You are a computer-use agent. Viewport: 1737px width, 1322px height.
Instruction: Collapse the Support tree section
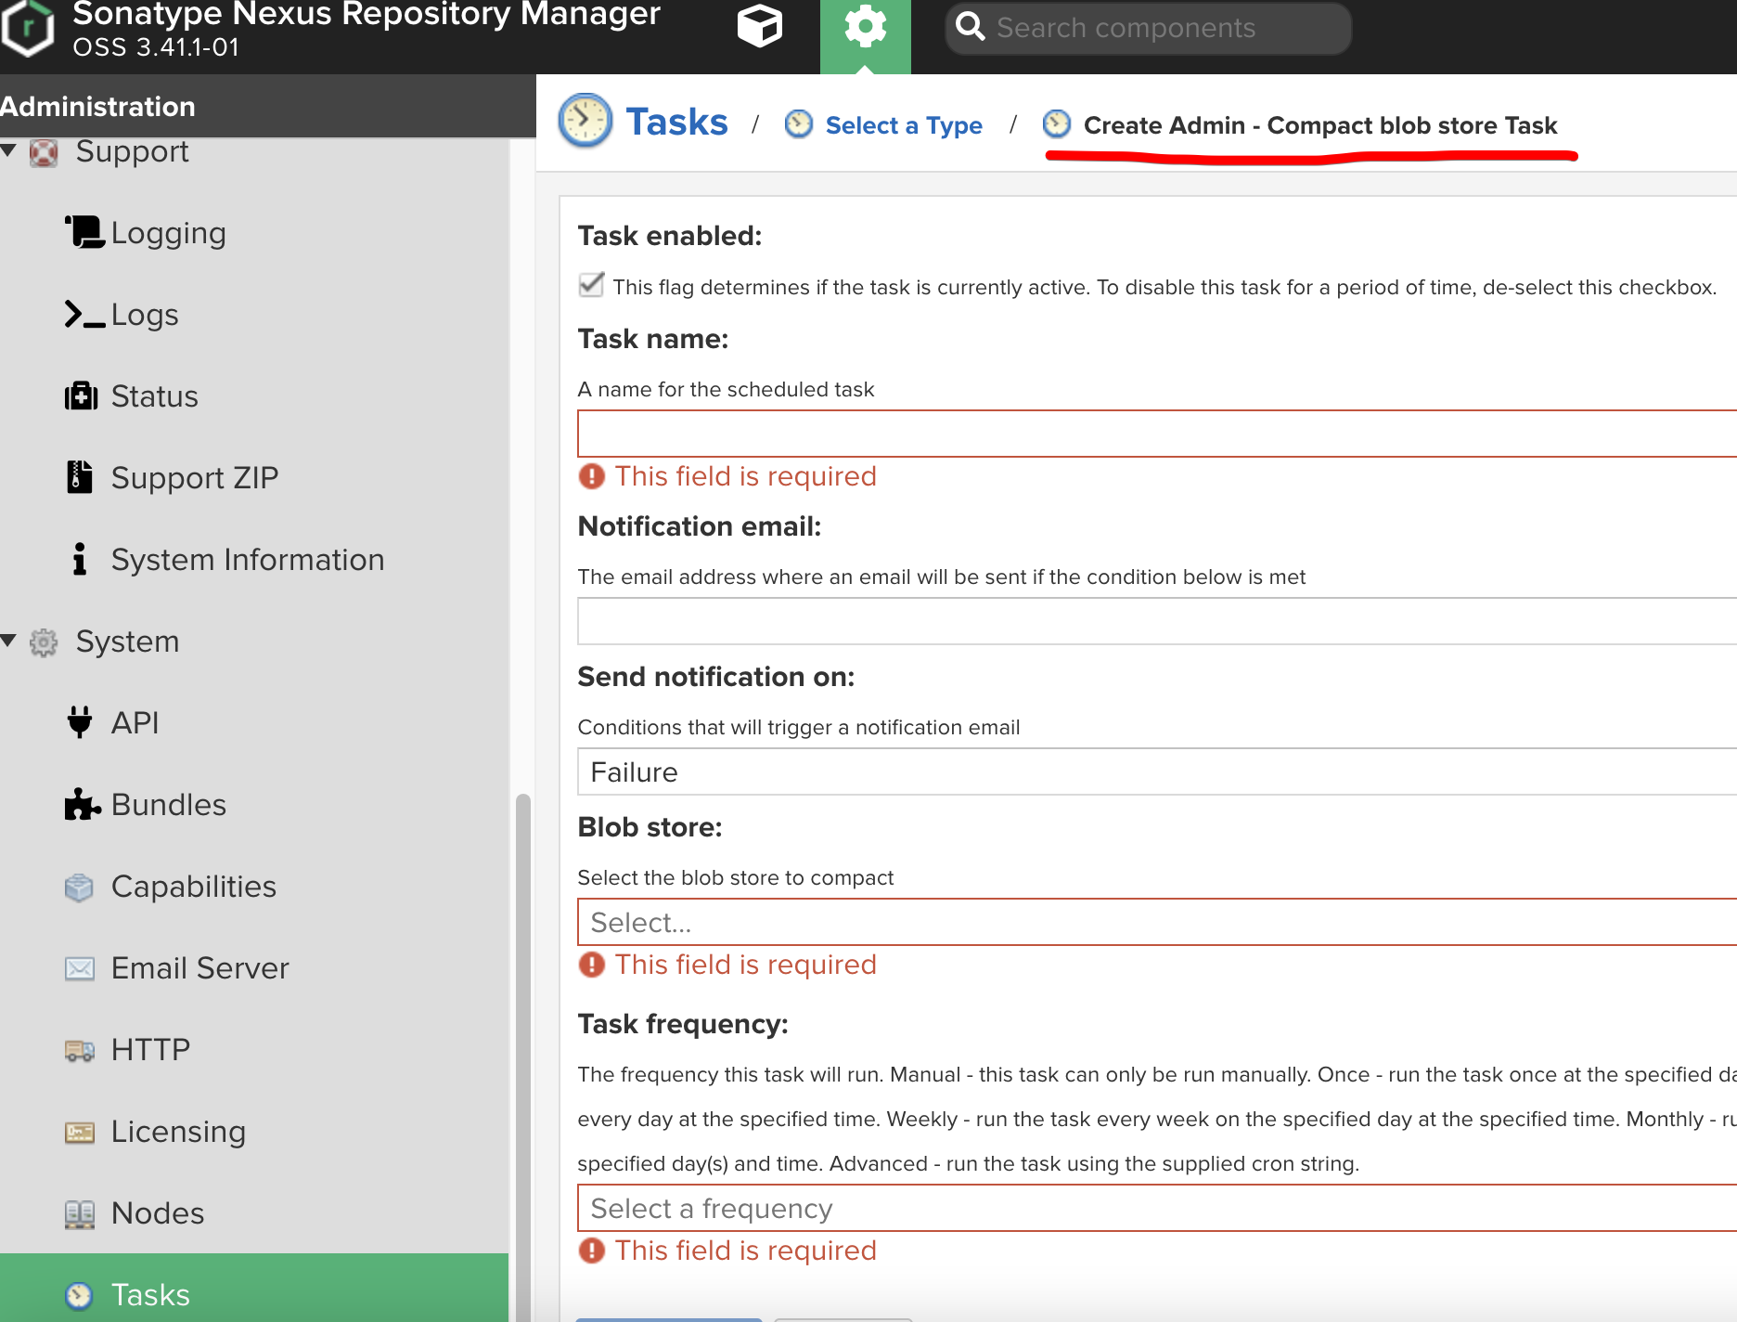[x=9, y=149]
